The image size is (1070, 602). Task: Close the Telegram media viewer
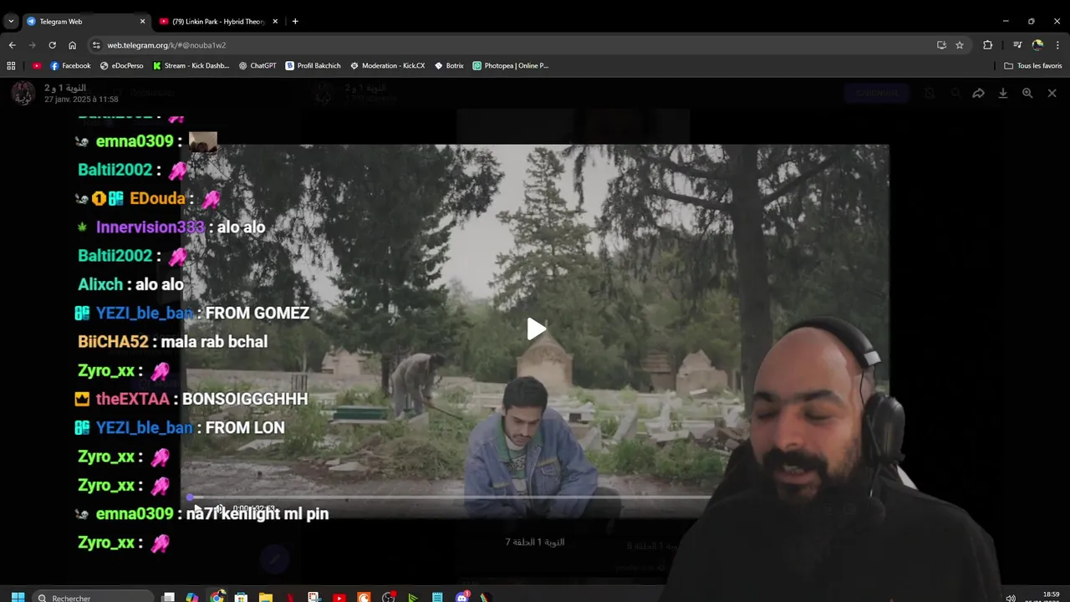1052,93
